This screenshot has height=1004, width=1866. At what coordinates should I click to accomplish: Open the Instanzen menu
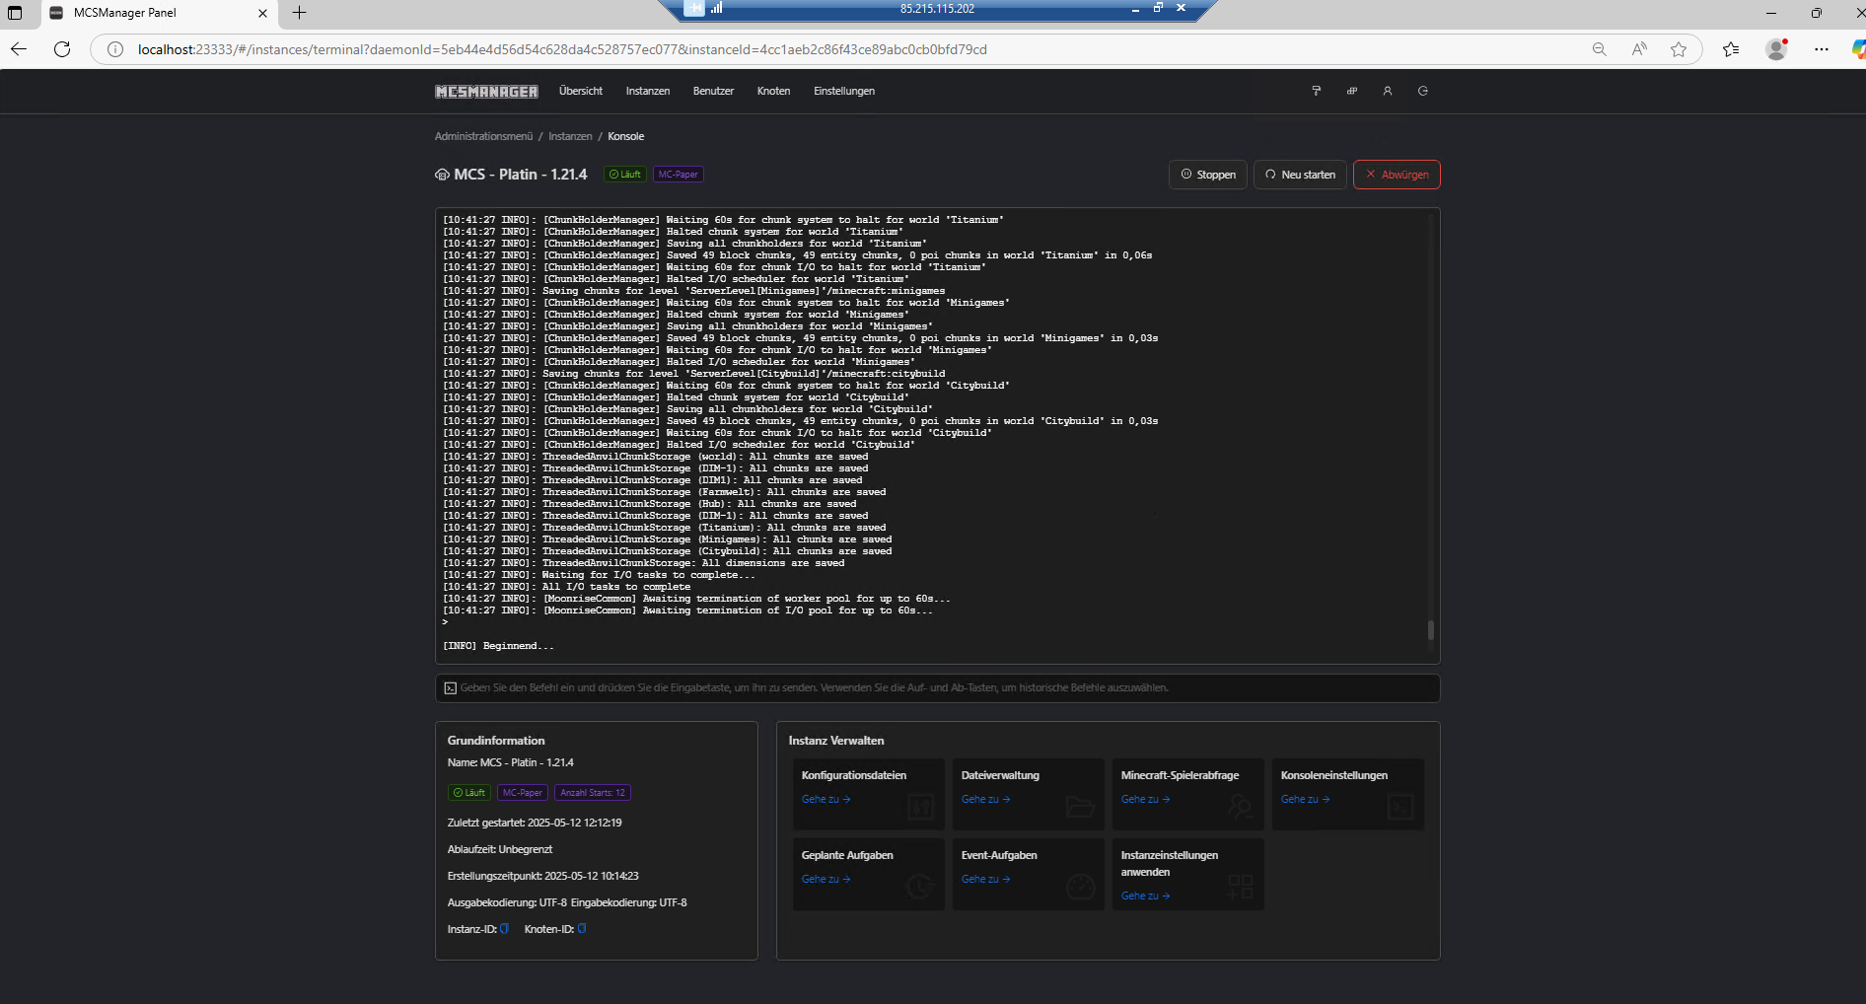point(648,91)
